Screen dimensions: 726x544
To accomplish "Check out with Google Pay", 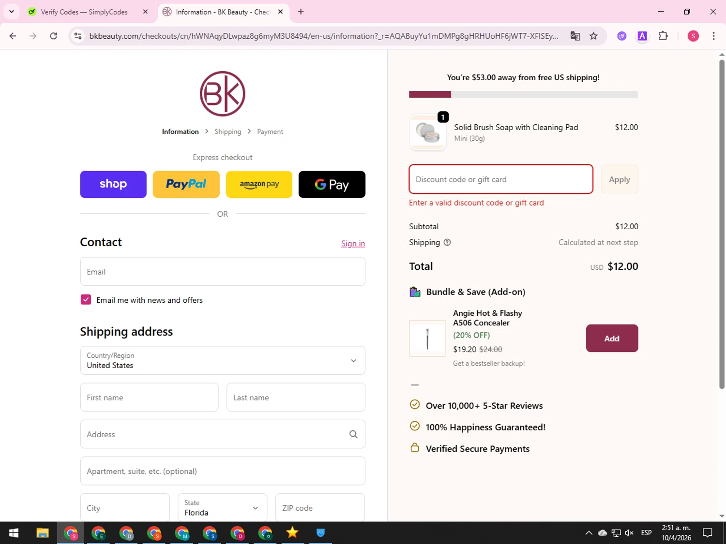I will pos(332,184).
